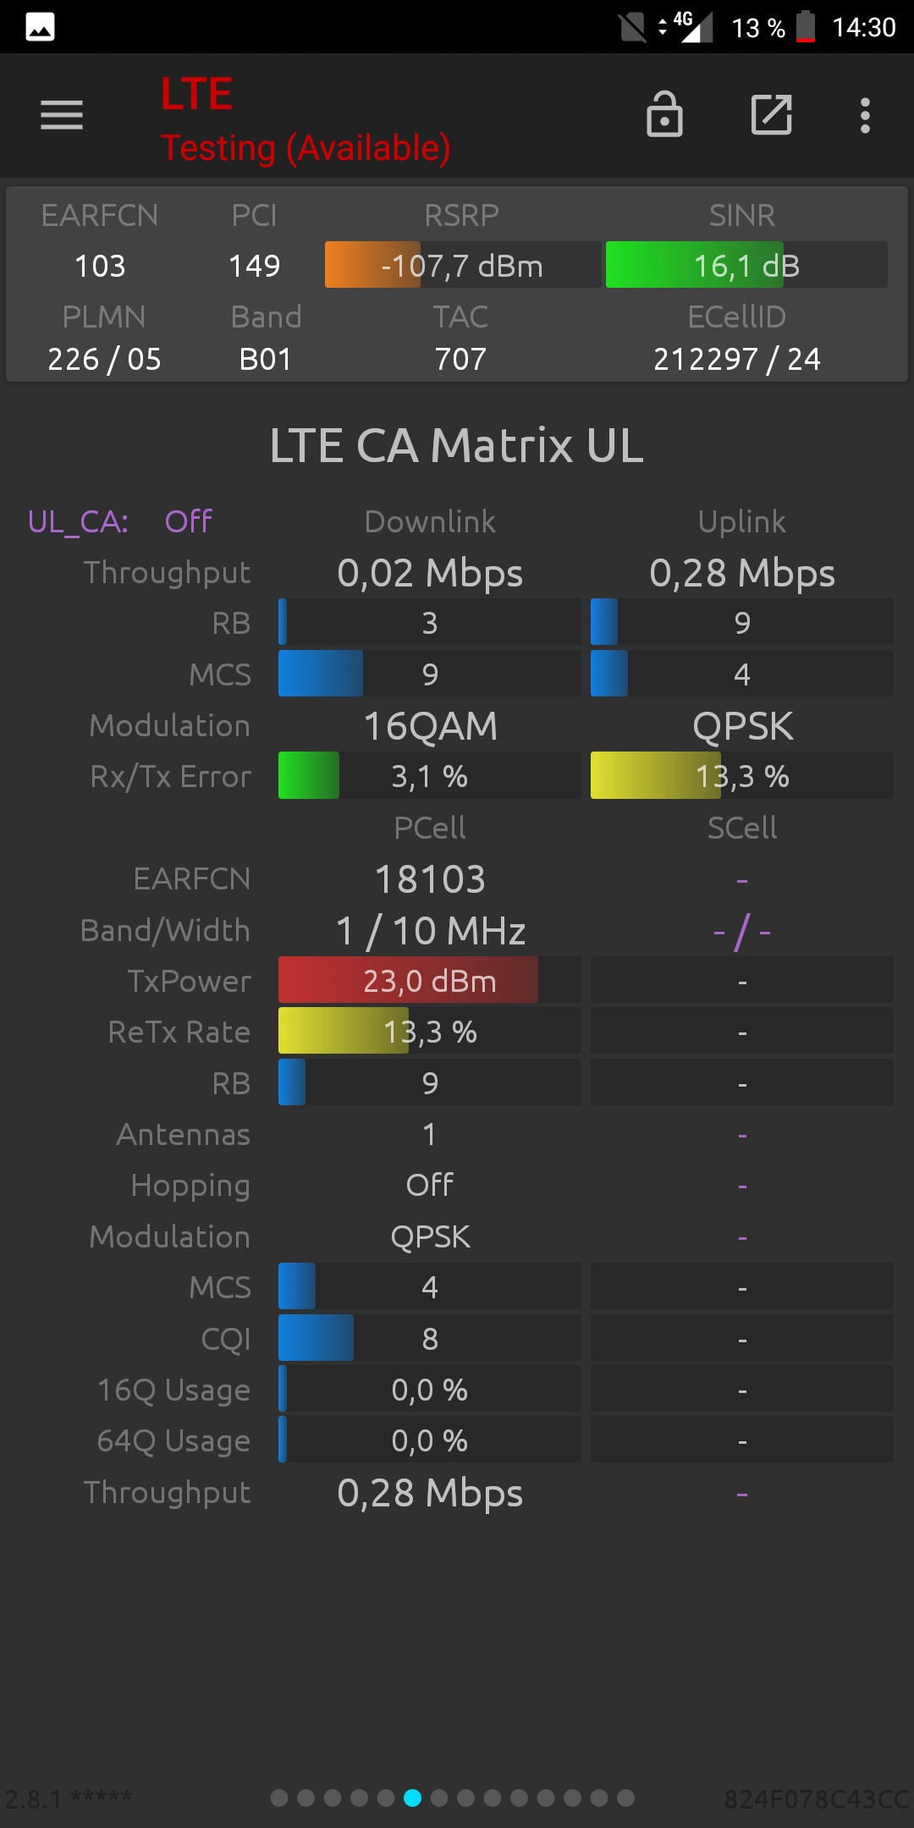Tap the battery icon in status bar
The image size is (914, 1828).
tap(806, 27)
